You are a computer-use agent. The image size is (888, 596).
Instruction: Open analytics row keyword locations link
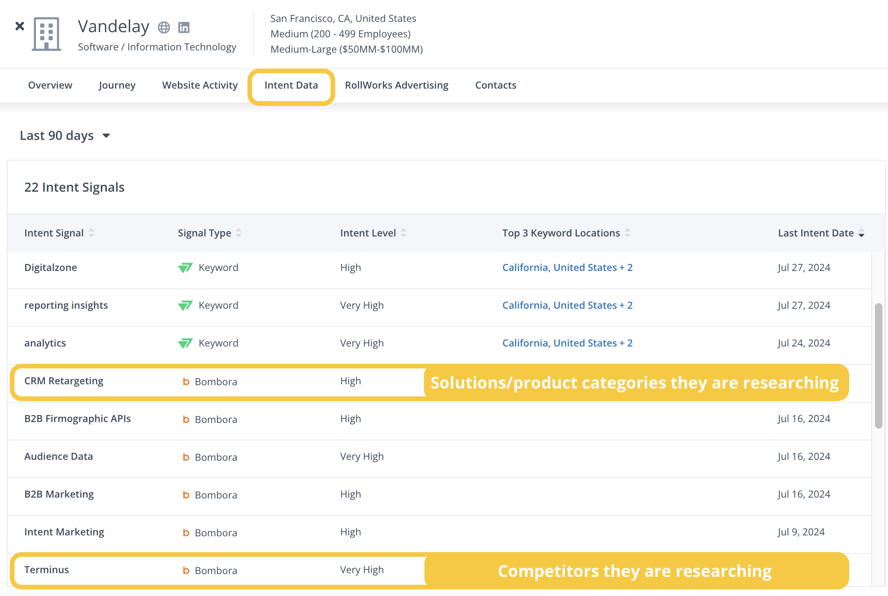pos(567,343)
